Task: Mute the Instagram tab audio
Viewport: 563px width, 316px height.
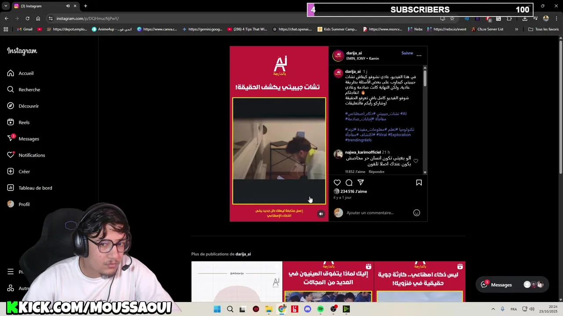Action: click(x=68, y=6)
